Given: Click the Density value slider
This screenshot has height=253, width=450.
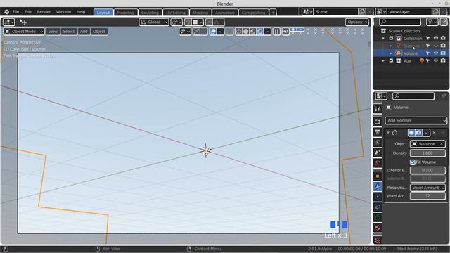Looking at the screenshot, I should [x=427, y=153].
